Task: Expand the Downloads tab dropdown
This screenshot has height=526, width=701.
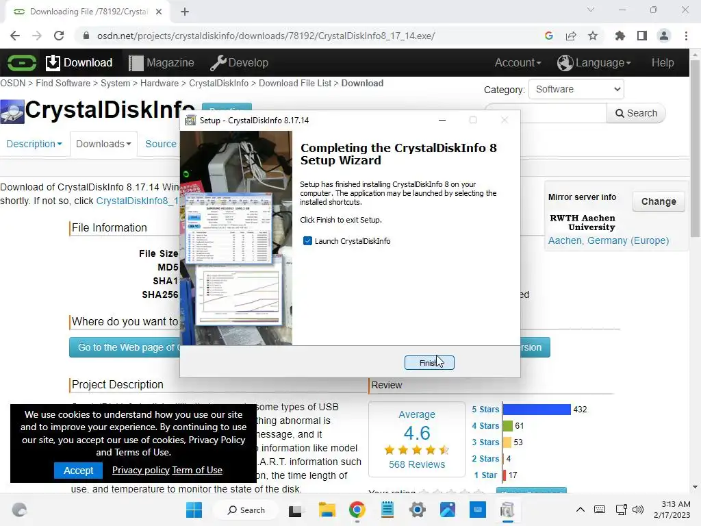Action: coord(103,144)
